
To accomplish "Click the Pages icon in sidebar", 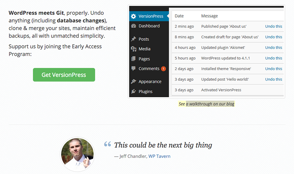I will point(133,59).
